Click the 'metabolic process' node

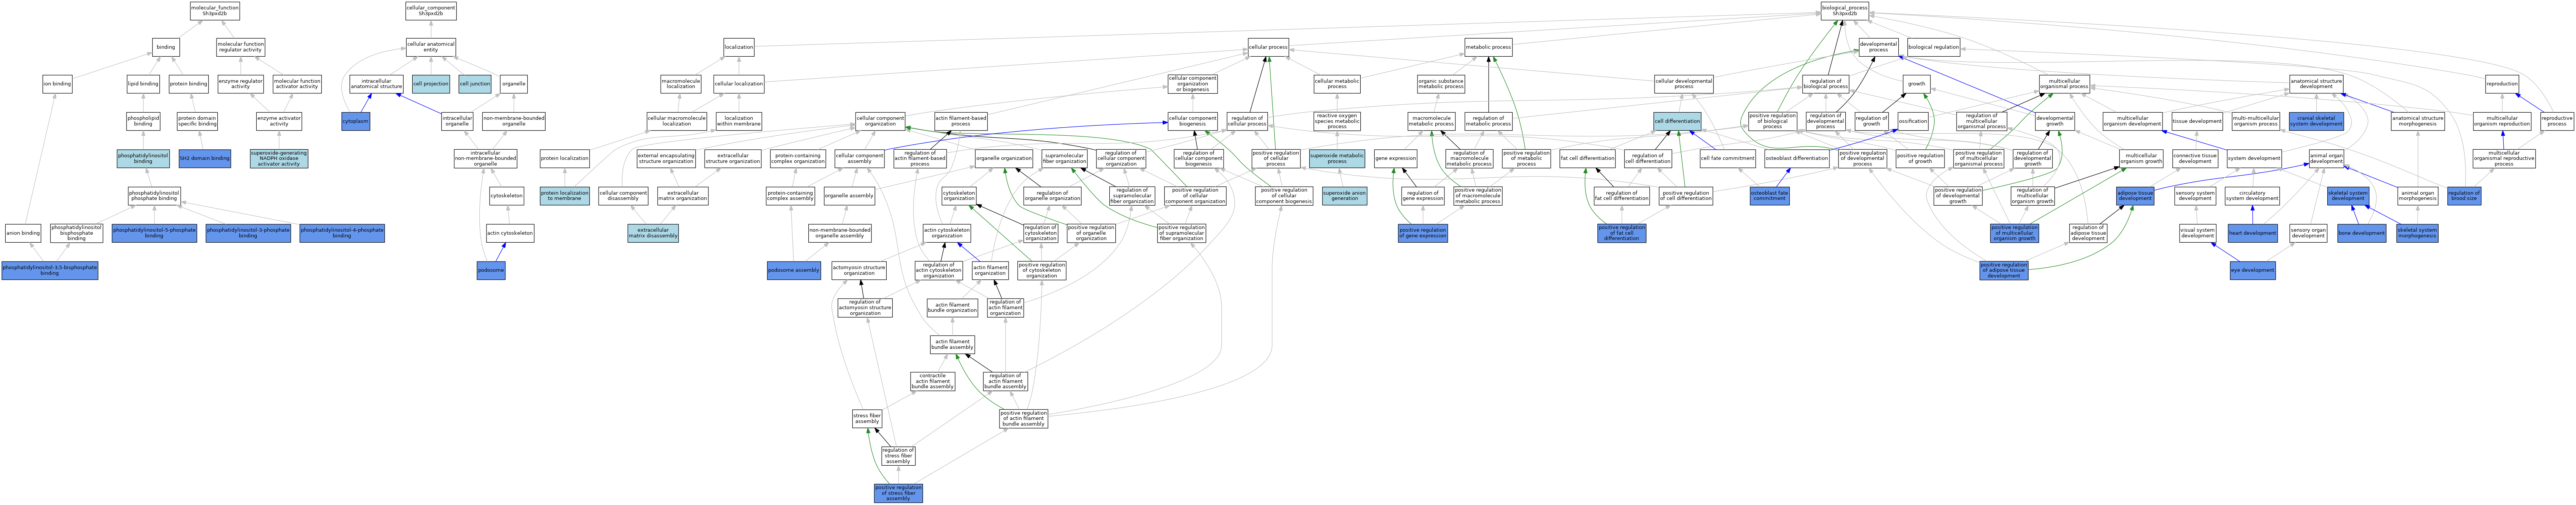pos(1488,47)
